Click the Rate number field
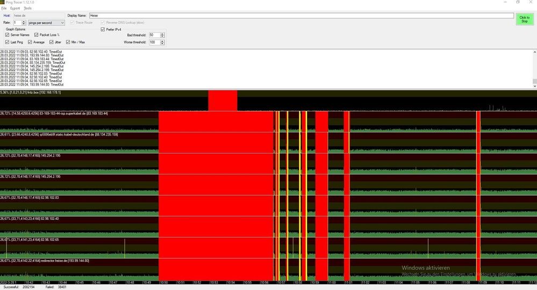This screenshot has width=537, height=290. (17, 23)
